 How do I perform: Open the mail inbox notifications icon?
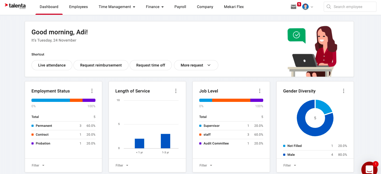[x=294, y=7]
